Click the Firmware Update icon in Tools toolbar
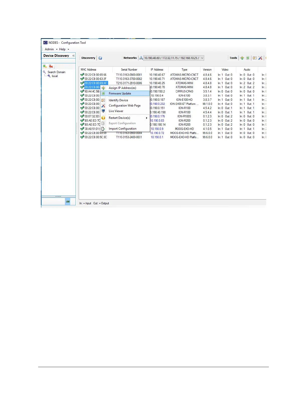307x398 pixels. 248,58
